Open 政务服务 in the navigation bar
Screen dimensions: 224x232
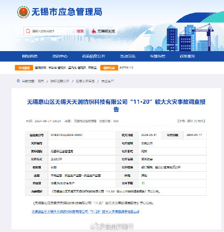point(187,56)
